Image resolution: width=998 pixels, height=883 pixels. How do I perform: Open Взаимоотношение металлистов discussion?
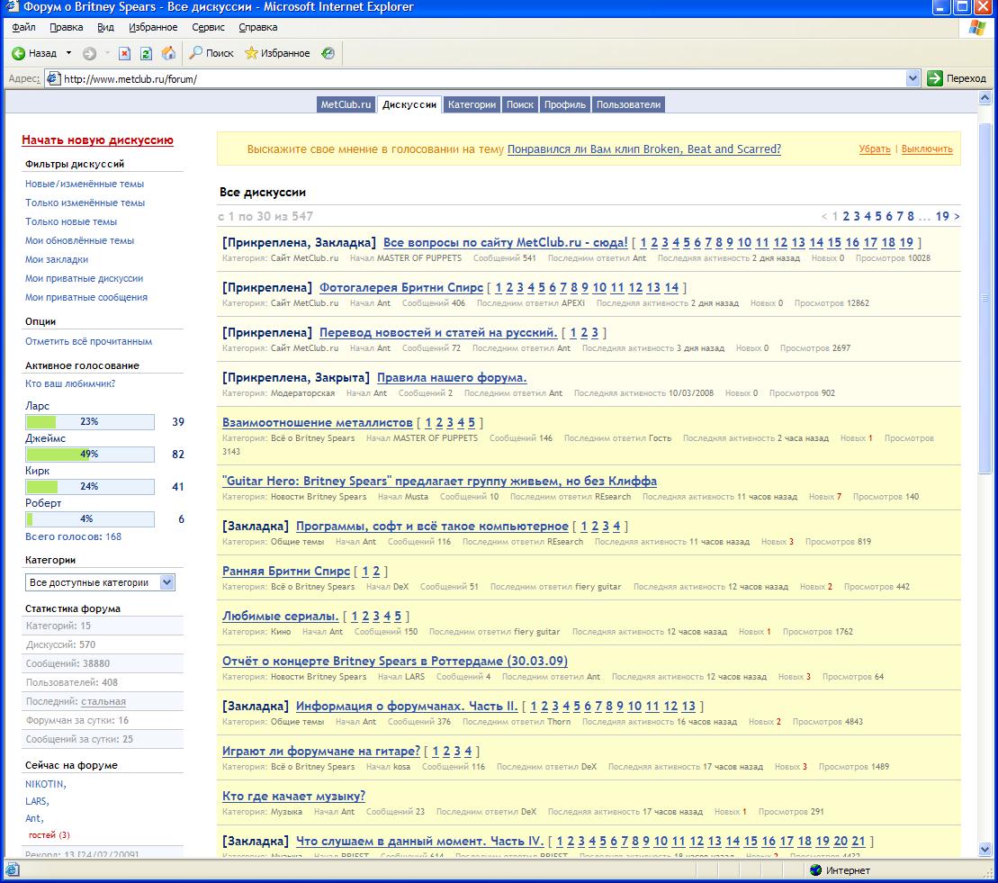pos(317,423)
